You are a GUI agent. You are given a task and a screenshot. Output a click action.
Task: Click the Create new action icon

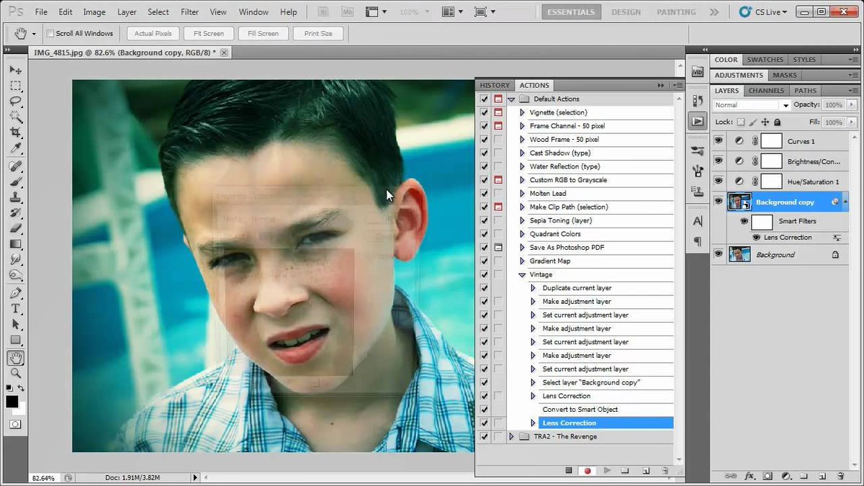[x=645, y=470]
